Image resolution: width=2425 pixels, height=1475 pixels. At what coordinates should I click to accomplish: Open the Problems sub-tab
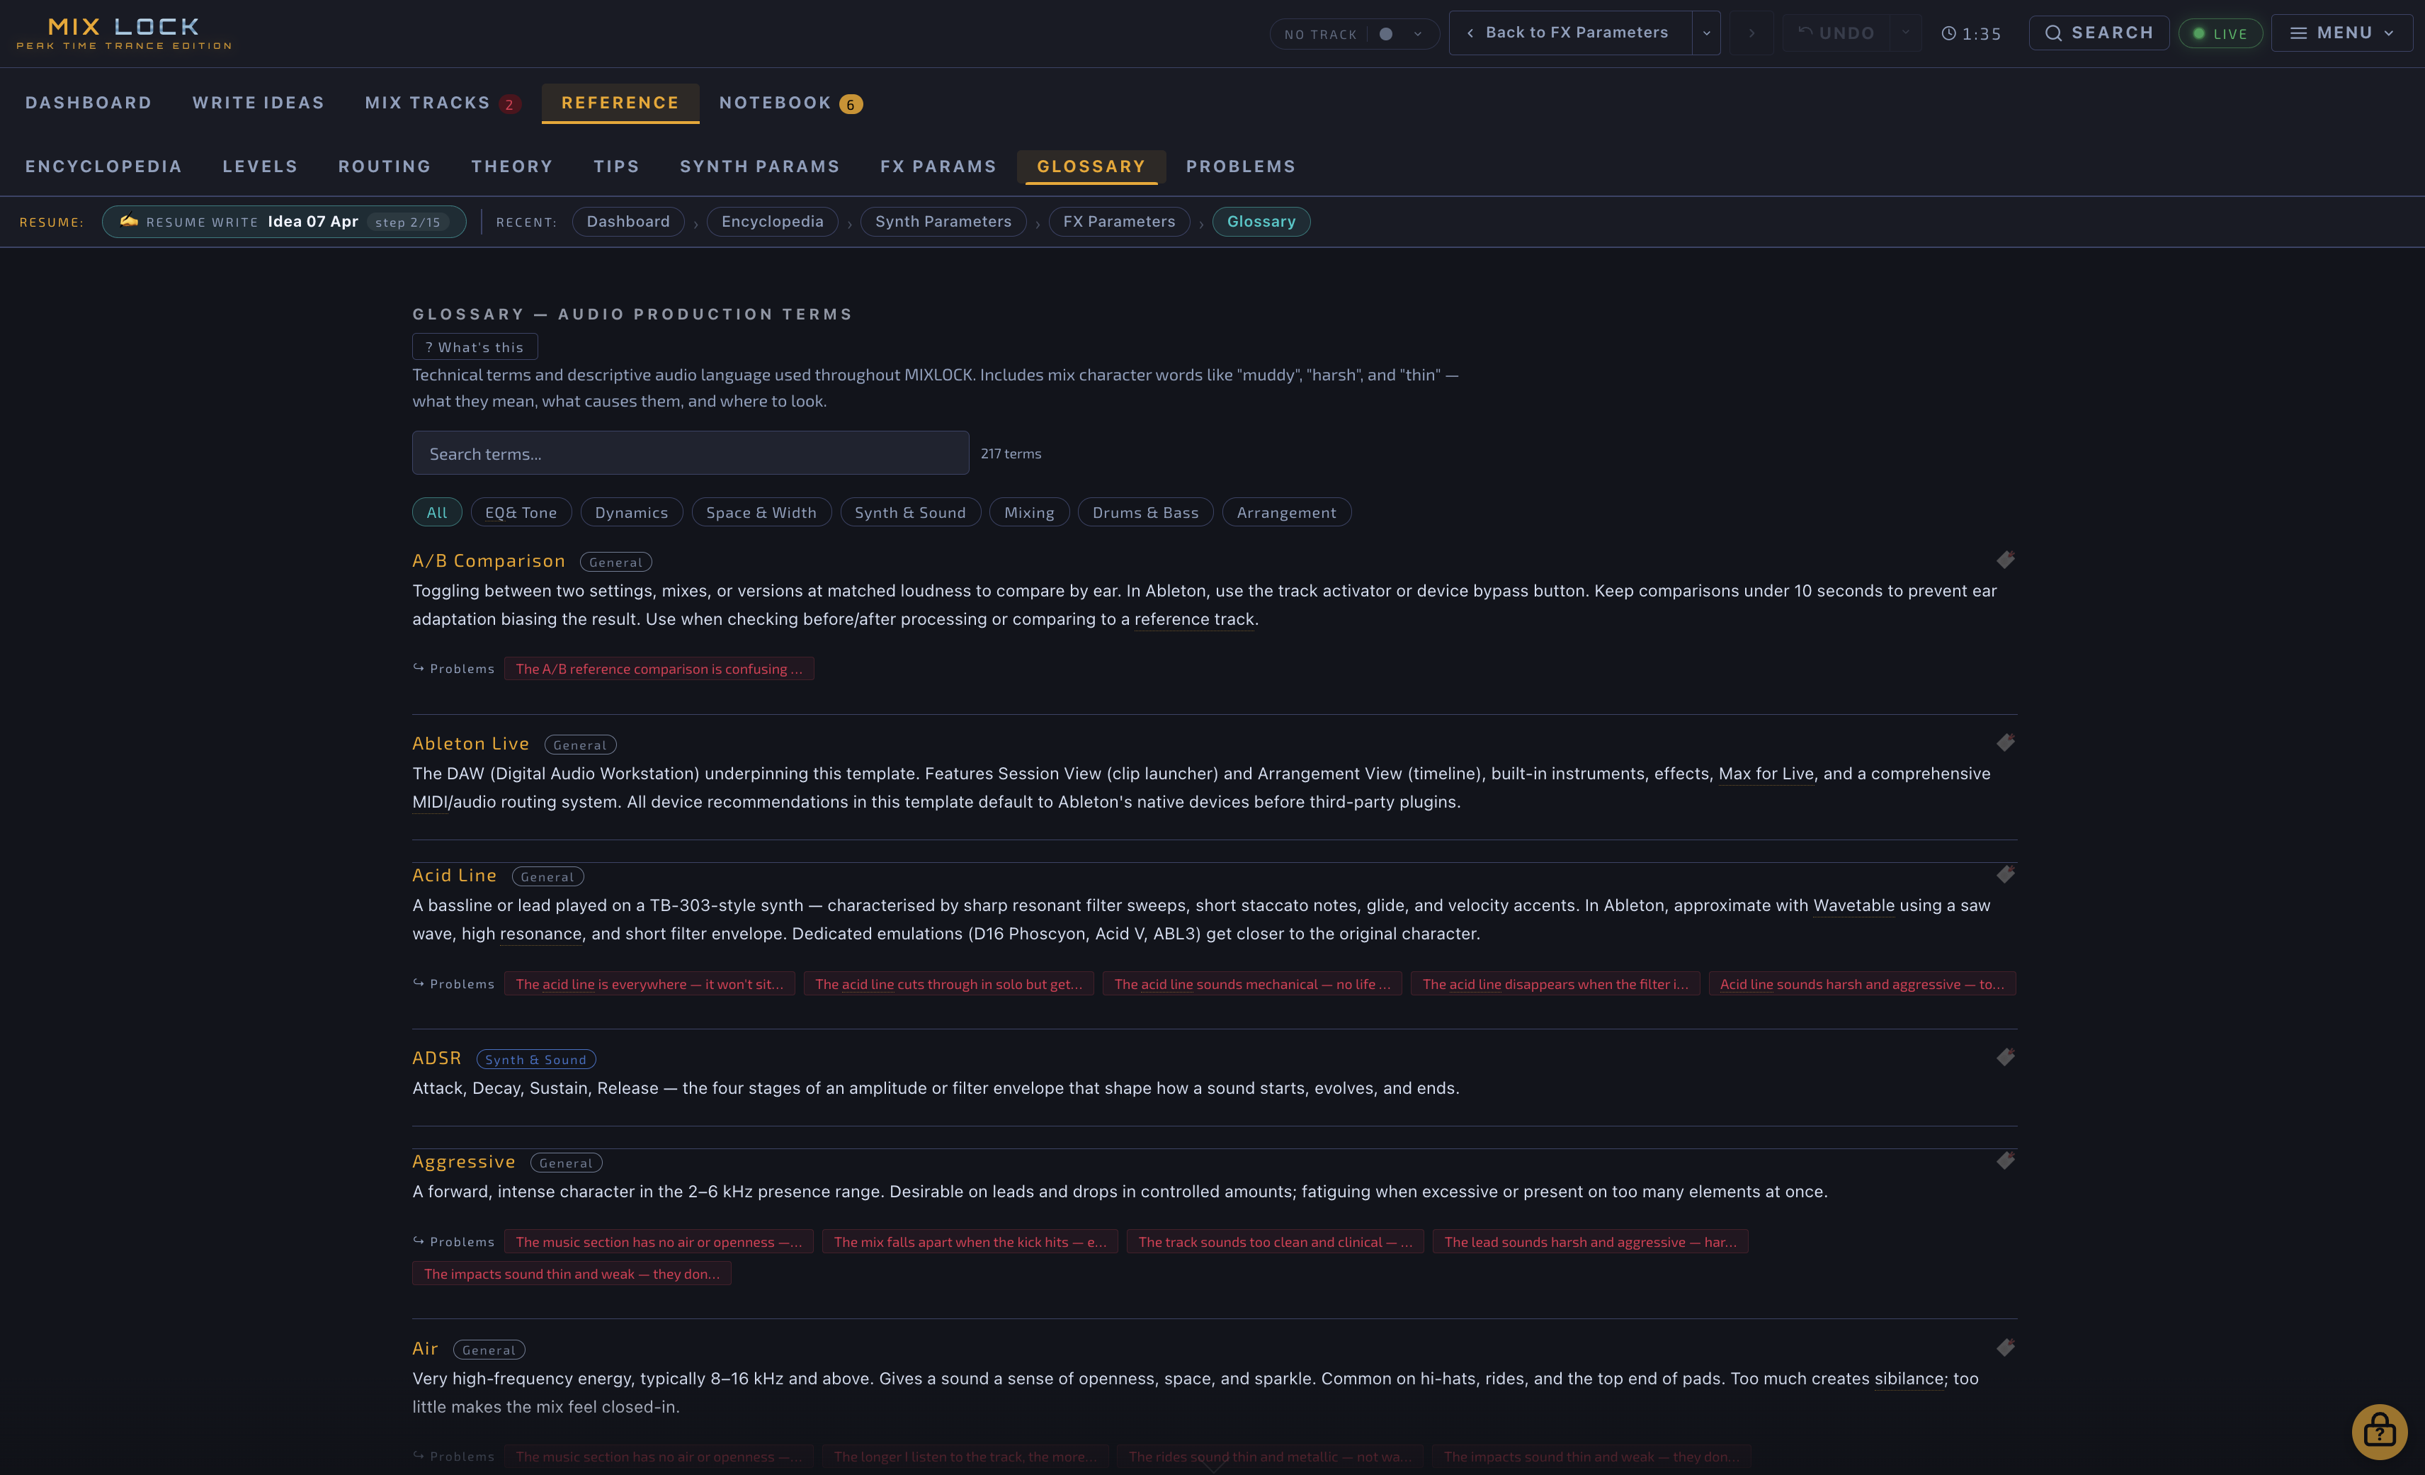tap(1240, 166)
